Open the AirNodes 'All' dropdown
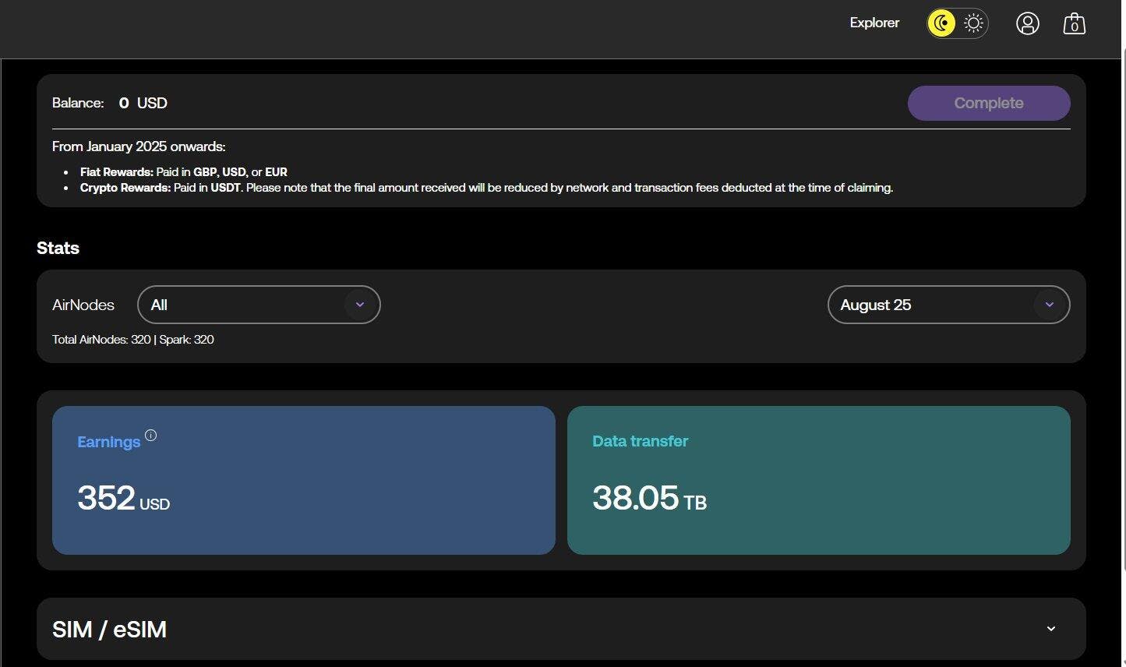 click(242, 305)
